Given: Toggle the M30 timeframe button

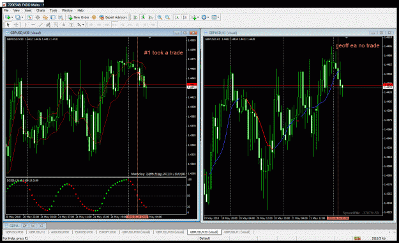Looking at the screenshot, I should click(115, 25).
